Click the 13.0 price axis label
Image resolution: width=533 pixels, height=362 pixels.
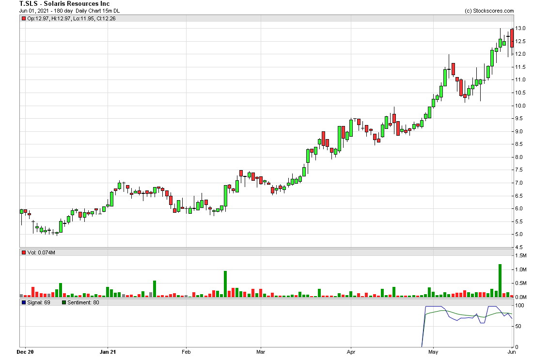point(520,28)
